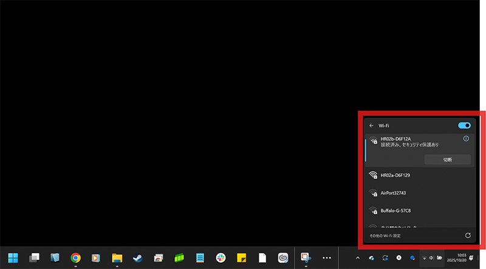486x269 pixels.
Task: Open the Windows Start menu
Action: tap(13, 257)
